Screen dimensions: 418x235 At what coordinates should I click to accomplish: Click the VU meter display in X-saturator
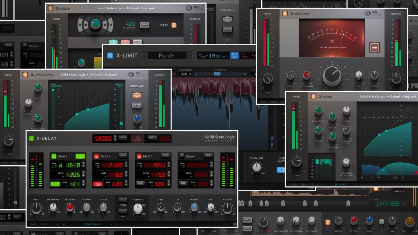[x=331, y=38]
